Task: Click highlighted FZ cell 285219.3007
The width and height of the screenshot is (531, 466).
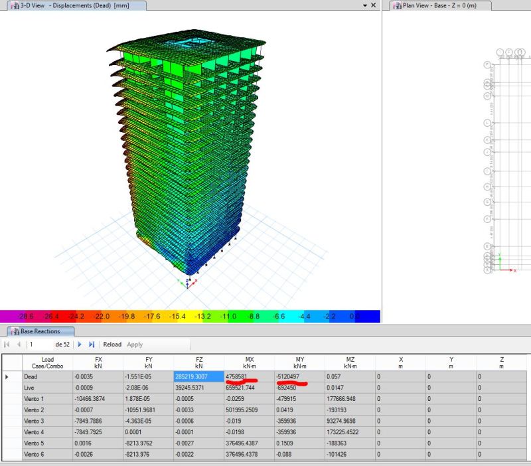Action: pos(198,376)
